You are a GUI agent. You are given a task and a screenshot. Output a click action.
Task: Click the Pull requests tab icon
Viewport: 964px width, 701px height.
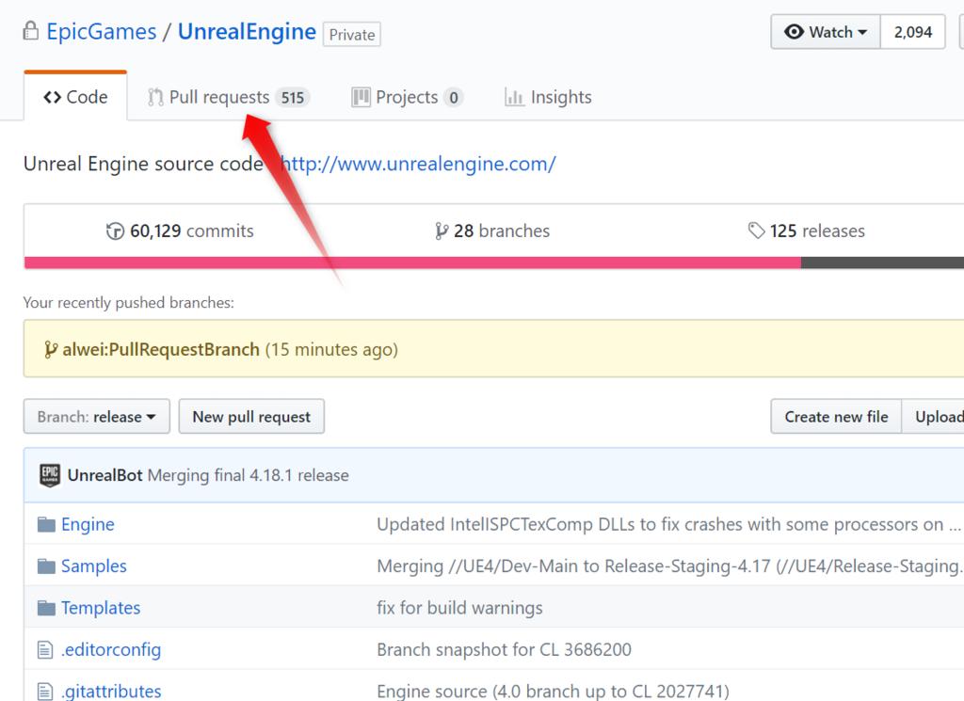point(155,97)
